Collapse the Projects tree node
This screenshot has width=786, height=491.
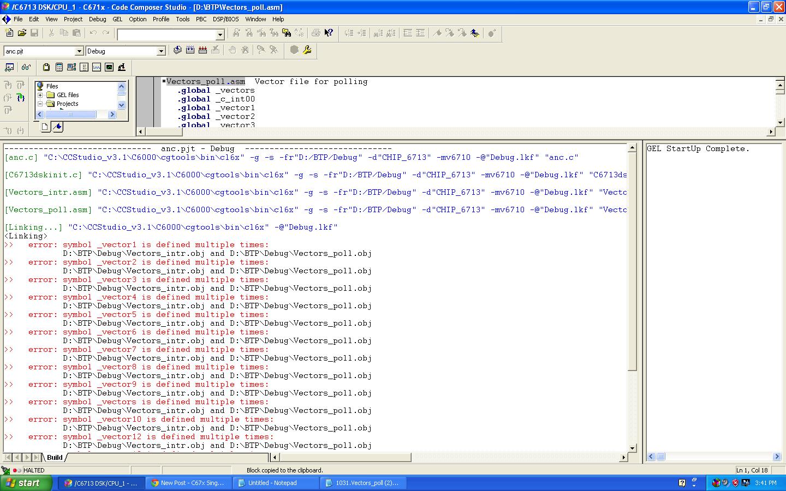tap(40, 104)
